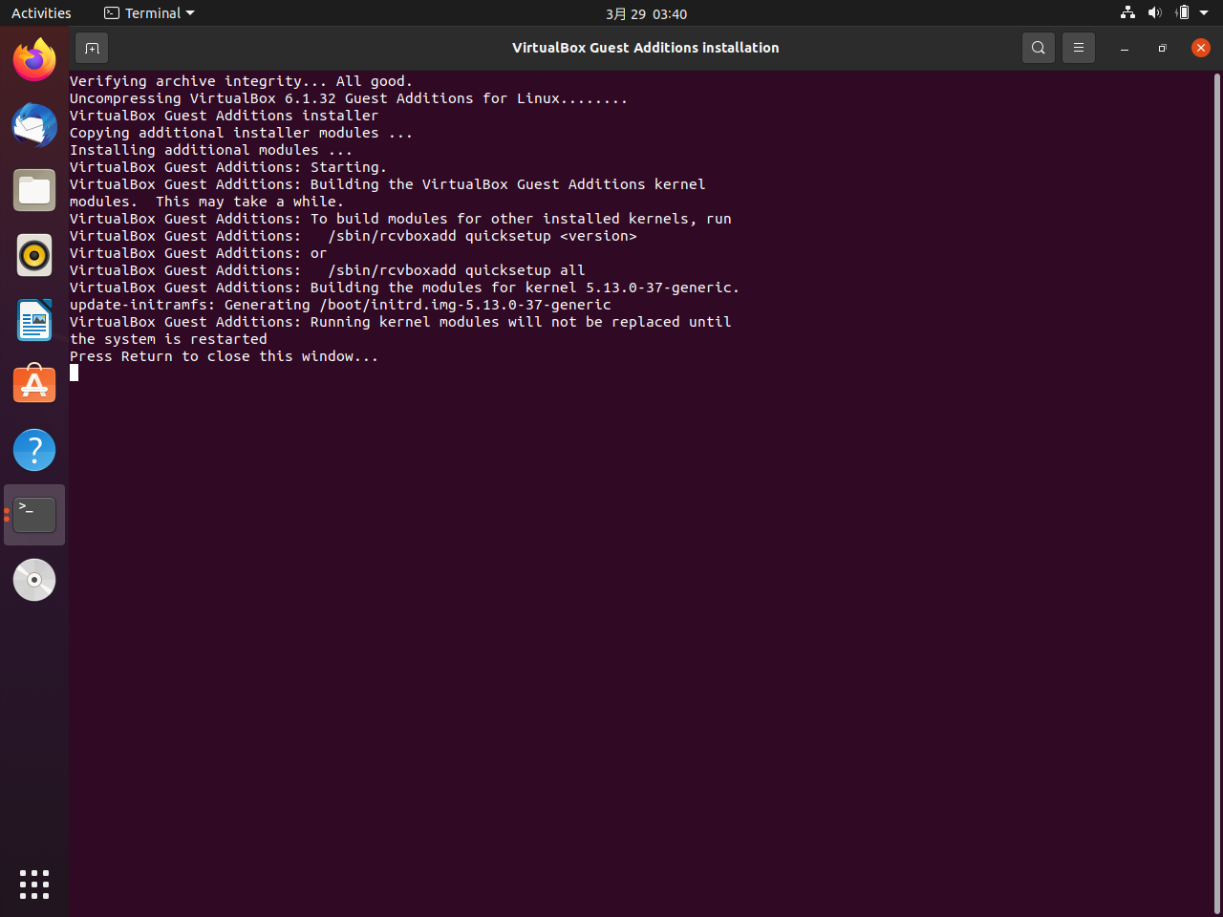Click the '/sbin/rcvboxadd quicksetup all' text
The height and width of the screenshot is (917, 1223).
[x=457, y=270]
